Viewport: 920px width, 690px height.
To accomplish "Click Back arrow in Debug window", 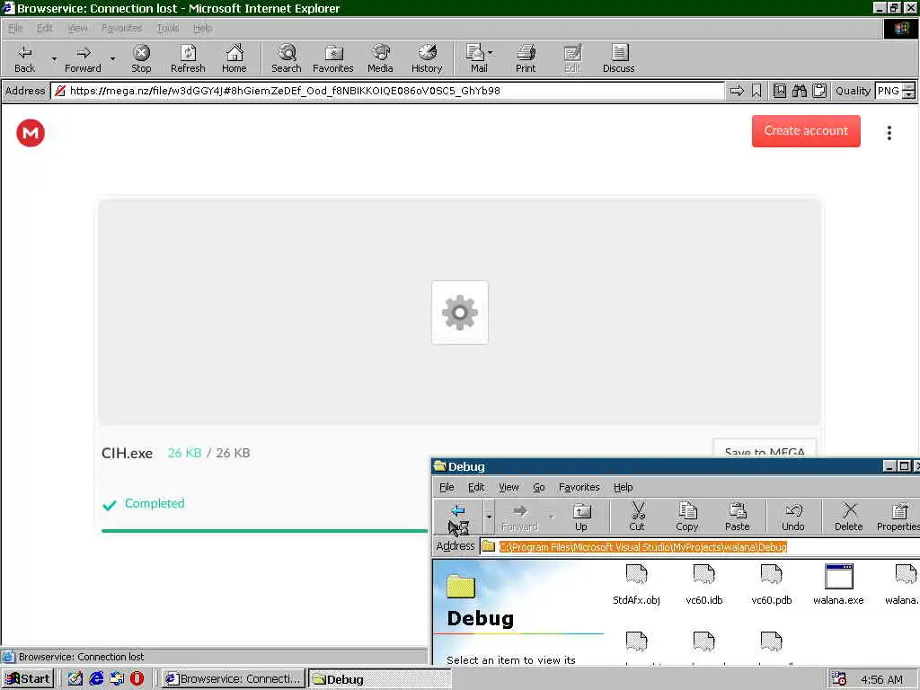I will pos(458,517).
